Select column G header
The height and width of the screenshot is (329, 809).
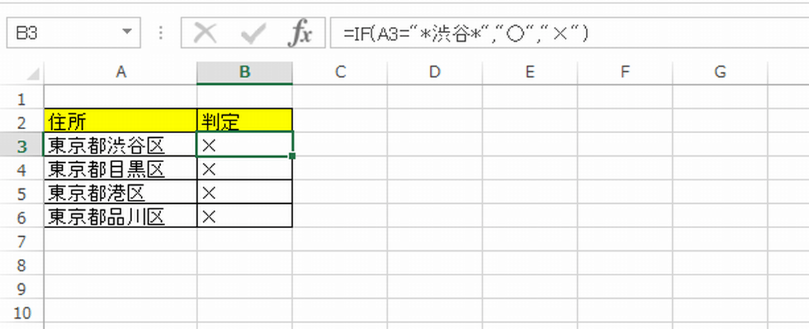click(720, 72)
